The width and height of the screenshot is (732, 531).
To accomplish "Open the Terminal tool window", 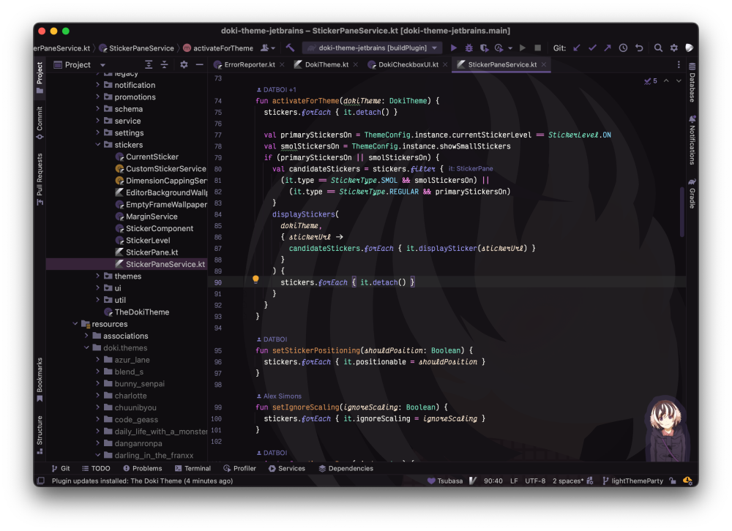I will click(193, 468).
